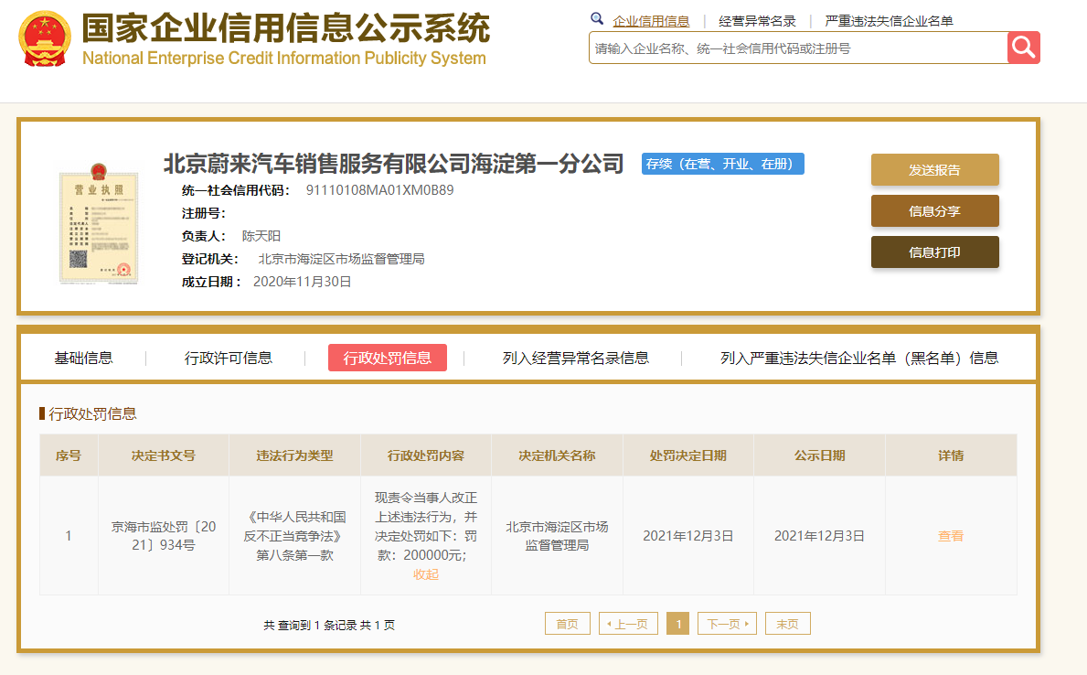
Task: Click the 决定机关名称 column header
Action: pos(557,455)
